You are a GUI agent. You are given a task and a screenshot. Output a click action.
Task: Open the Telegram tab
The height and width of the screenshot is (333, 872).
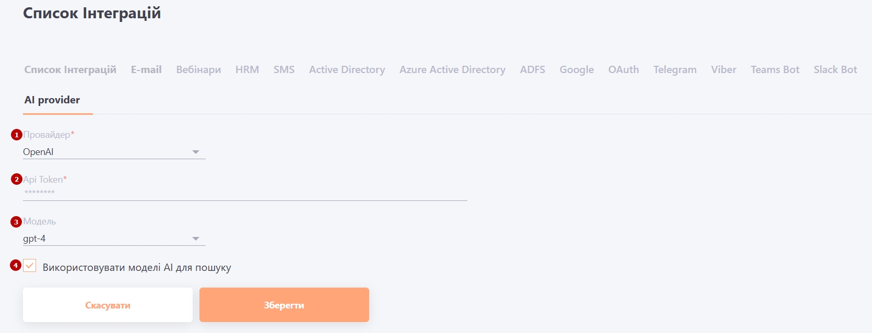point(675,69)
